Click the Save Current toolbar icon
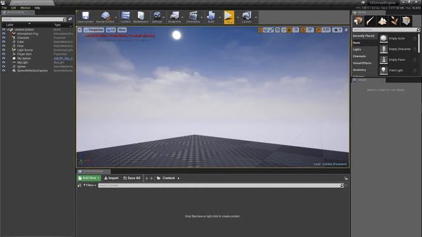The height and width of the screenshot is (237, 422). pyautogui.click(x=85, y=17)
